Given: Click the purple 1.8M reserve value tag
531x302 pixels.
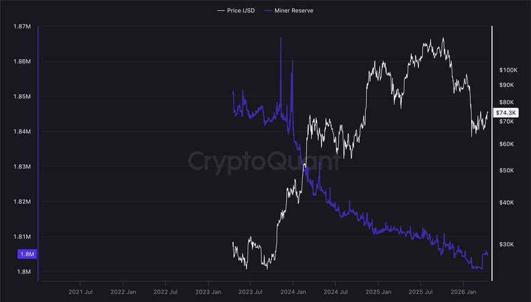Looking at the screenshot, I should 27,254.
